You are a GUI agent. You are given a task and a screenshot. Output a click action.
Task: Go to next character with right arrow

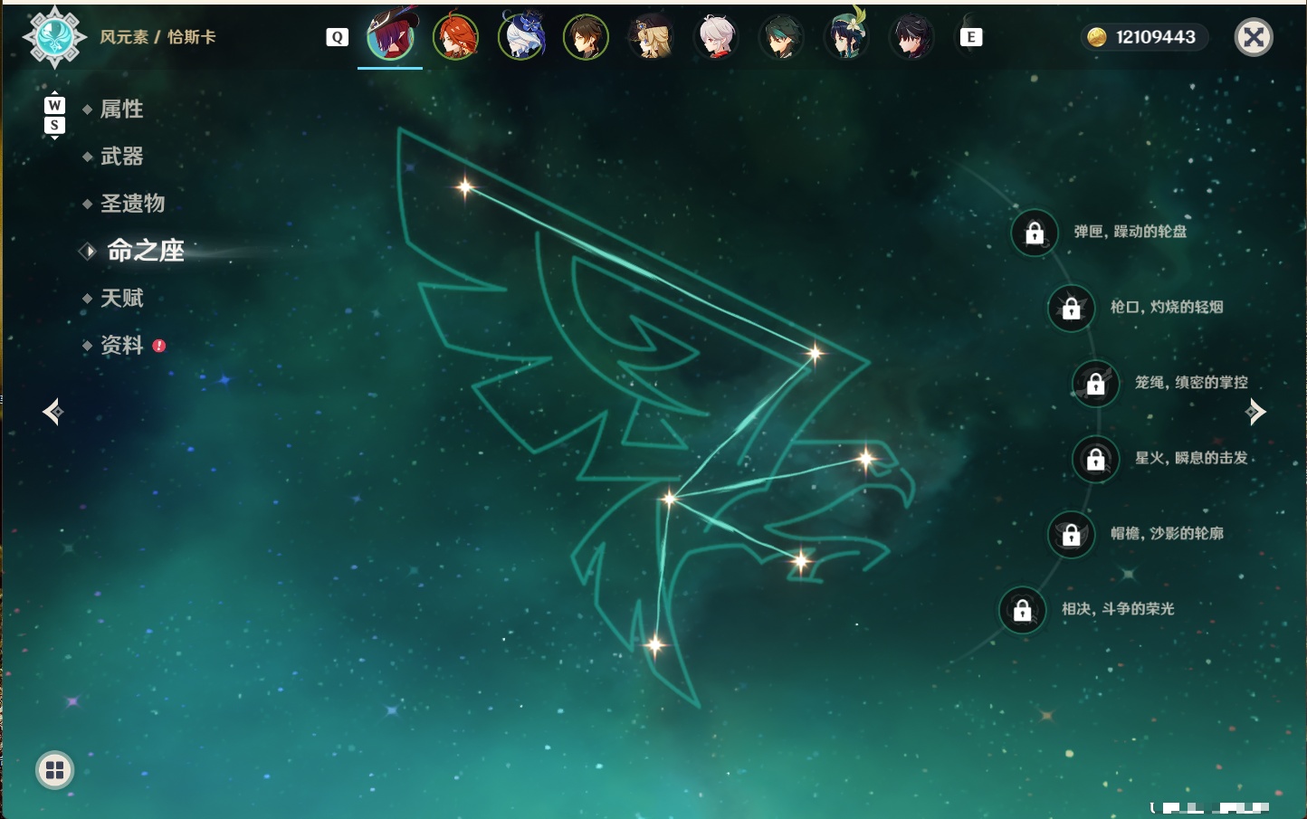point(1255,412)
